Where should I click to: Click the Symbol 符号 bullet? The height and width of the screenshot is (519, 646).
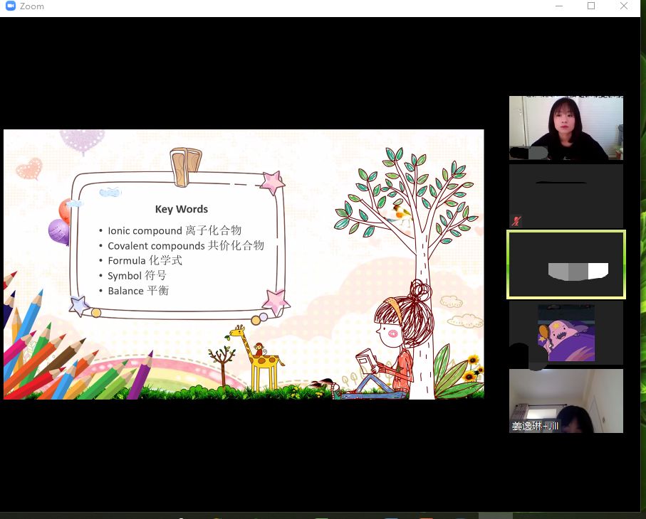click(137, 276)
